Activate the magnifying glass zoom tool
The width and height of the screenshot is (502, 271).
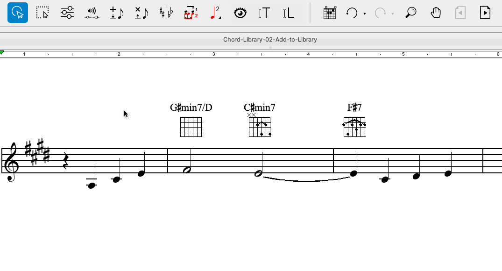click(411, 13)
